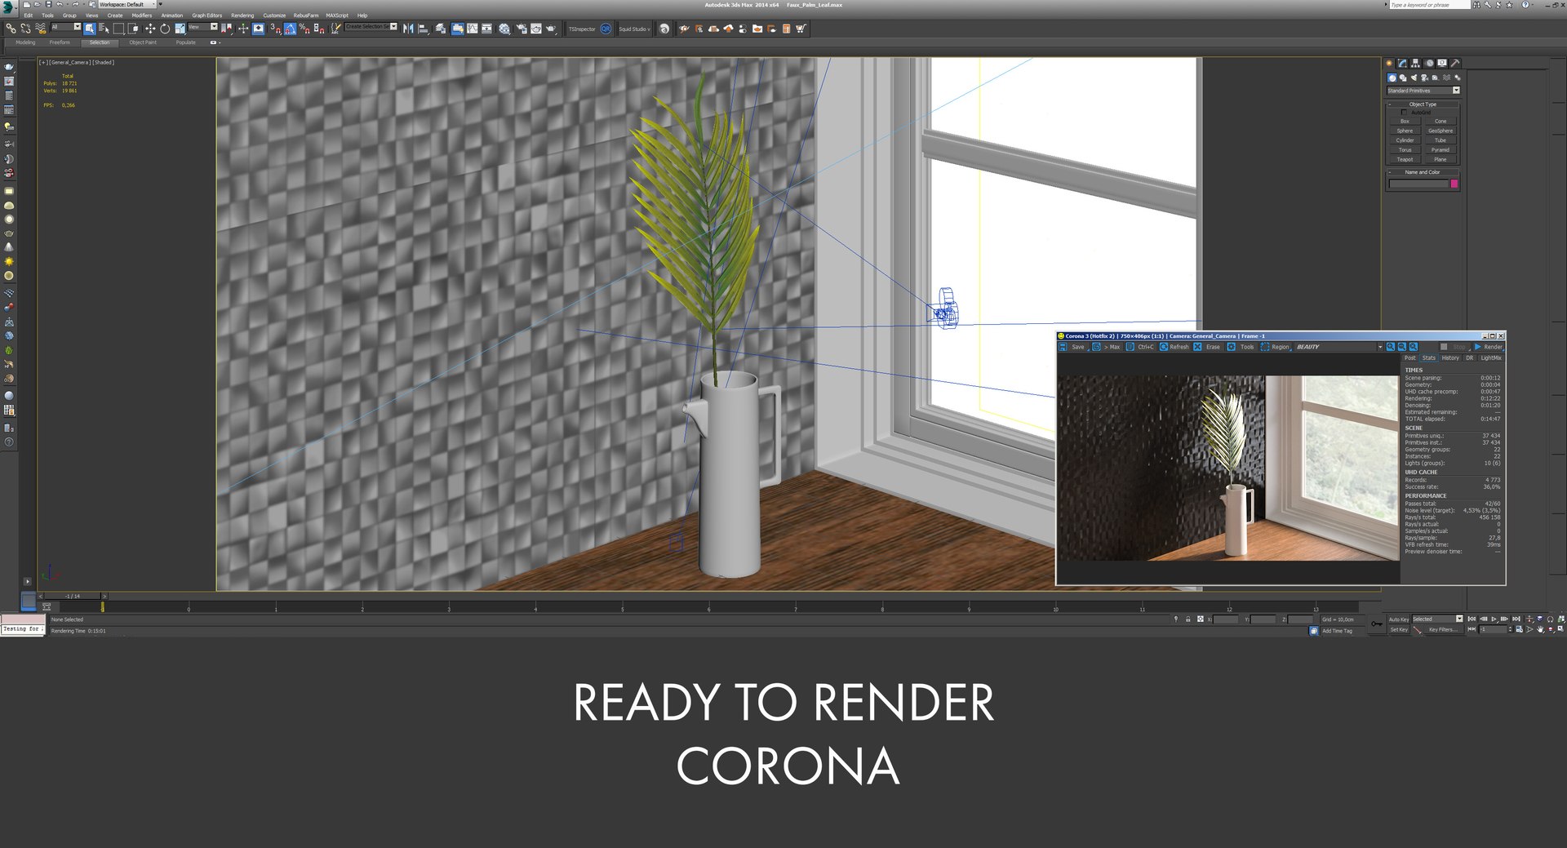Image resolution: width=1567 pixels, height=848 pixels.
Task: Click the QR button beside TSInspector
Action: [606, 29]
